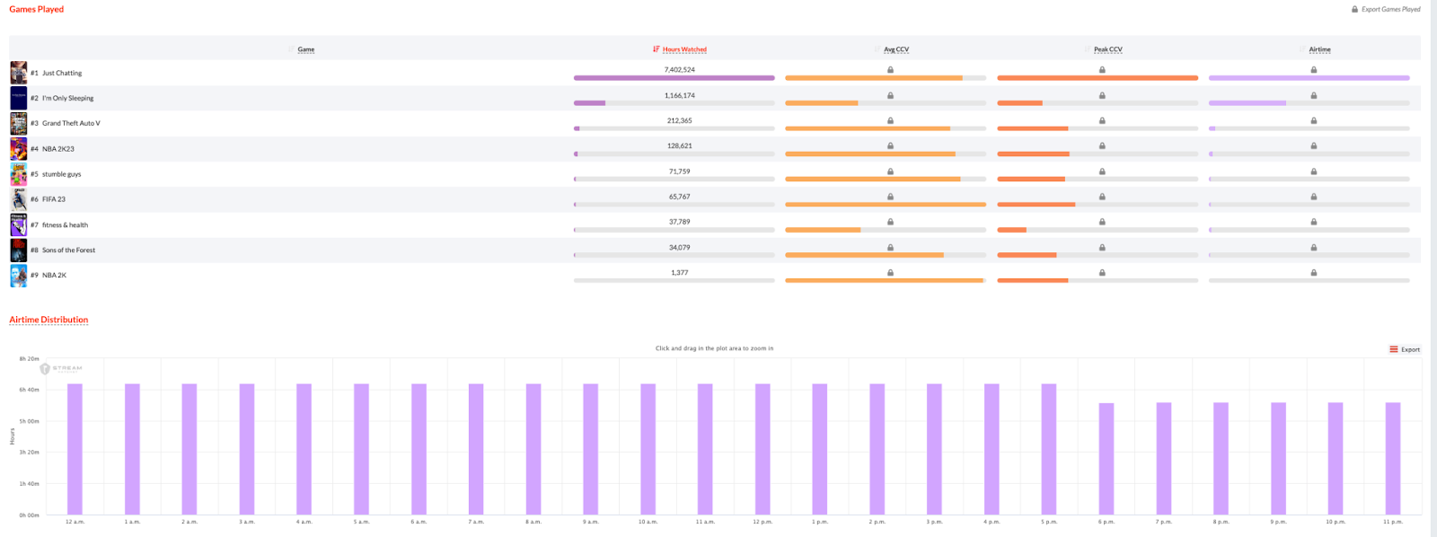Open the chart Export hamburger menu icon
1437x537 pixels.
(1394, 349)
